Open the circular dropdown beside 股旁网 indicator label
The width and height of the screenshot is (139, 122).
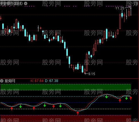(x=2, y=81)
